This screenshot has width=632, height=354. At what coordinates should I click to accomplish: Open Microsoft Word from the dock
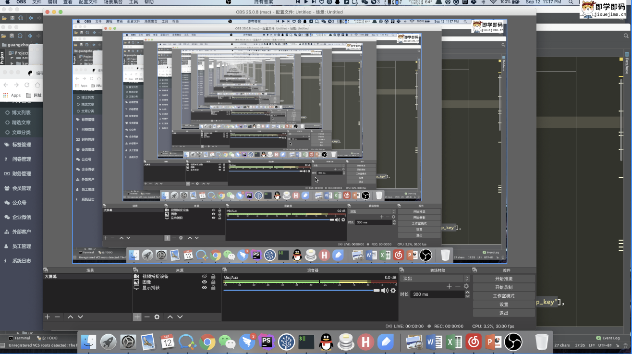434,342
